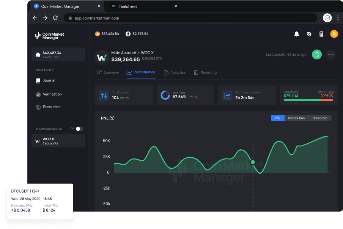
Task: Open notifications bell
Action: pos(296,34)
